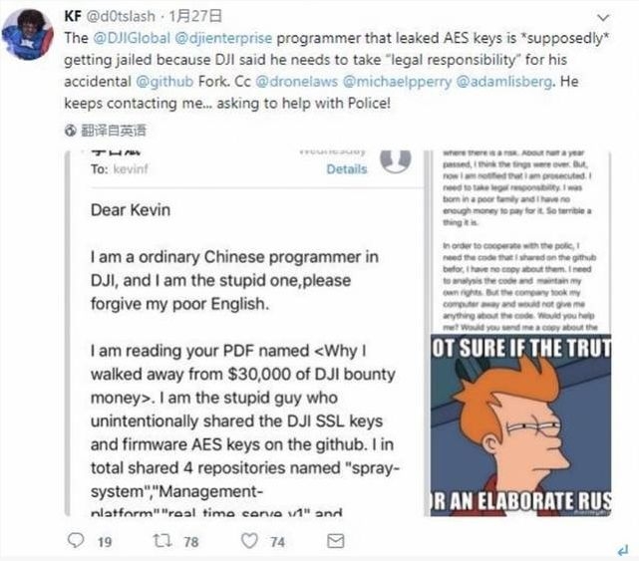Image resolution: width=639 pixels, height=561 pixels.
Task: Open Futurama Fry meme image
Action: tap(520, 425)
